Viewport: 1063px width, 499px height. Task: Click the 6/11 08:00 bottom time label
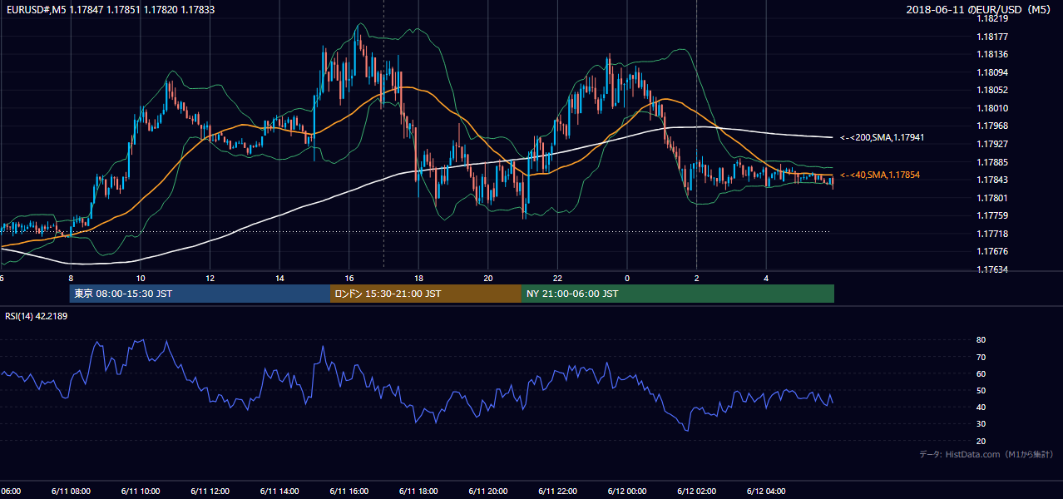click(70, 491)
